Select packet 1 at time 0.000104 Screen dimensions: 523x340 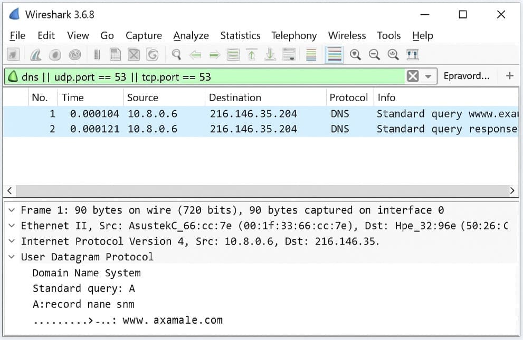261,114
